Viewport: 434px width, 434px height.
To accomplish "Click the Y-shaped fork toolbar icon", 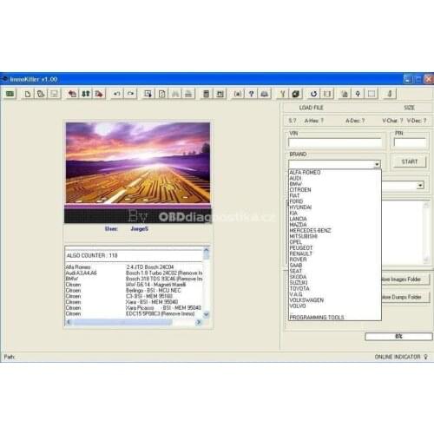I will pos(282,94).
